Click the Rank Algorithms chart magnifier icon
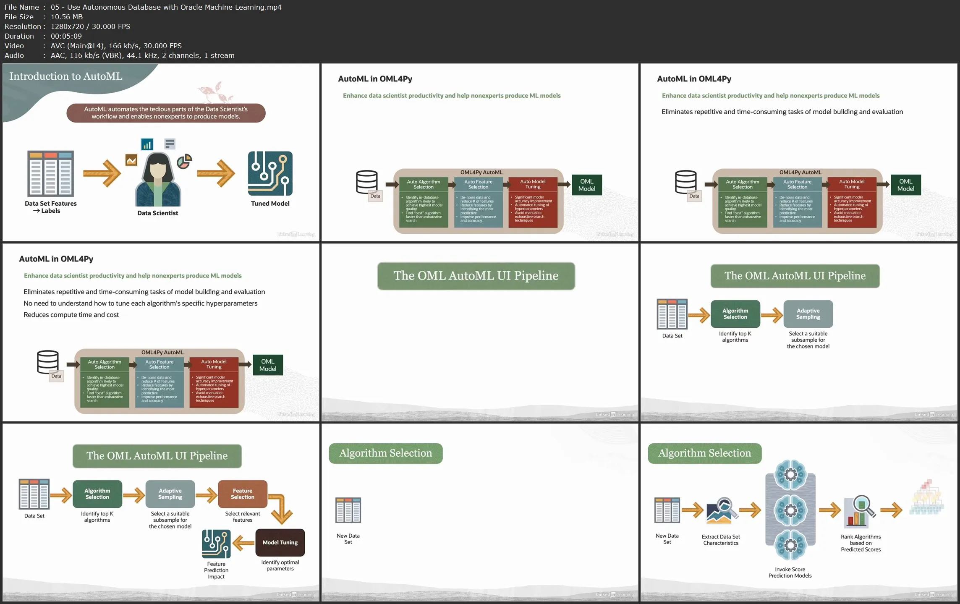The height and width of the screenshot is (604, 960). 860,512
